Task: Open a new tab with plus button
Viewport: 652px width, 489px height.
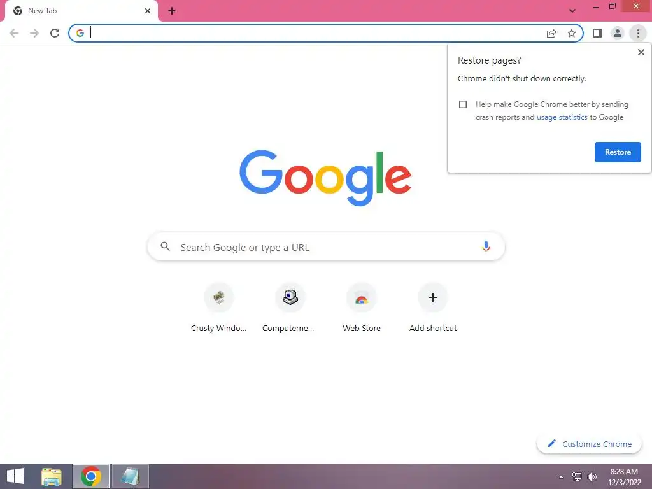Action: tap(172, 11)
